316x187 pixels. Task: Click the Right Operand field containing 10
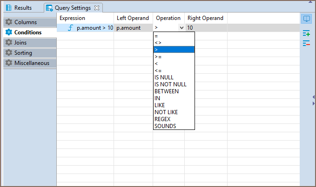[x=206, y=28]
